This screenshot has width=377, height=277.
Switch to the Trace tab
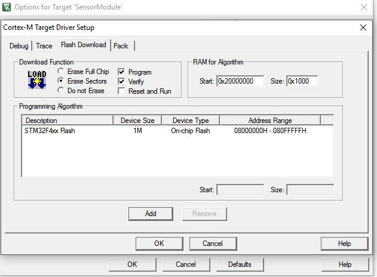tap(44, 45)
